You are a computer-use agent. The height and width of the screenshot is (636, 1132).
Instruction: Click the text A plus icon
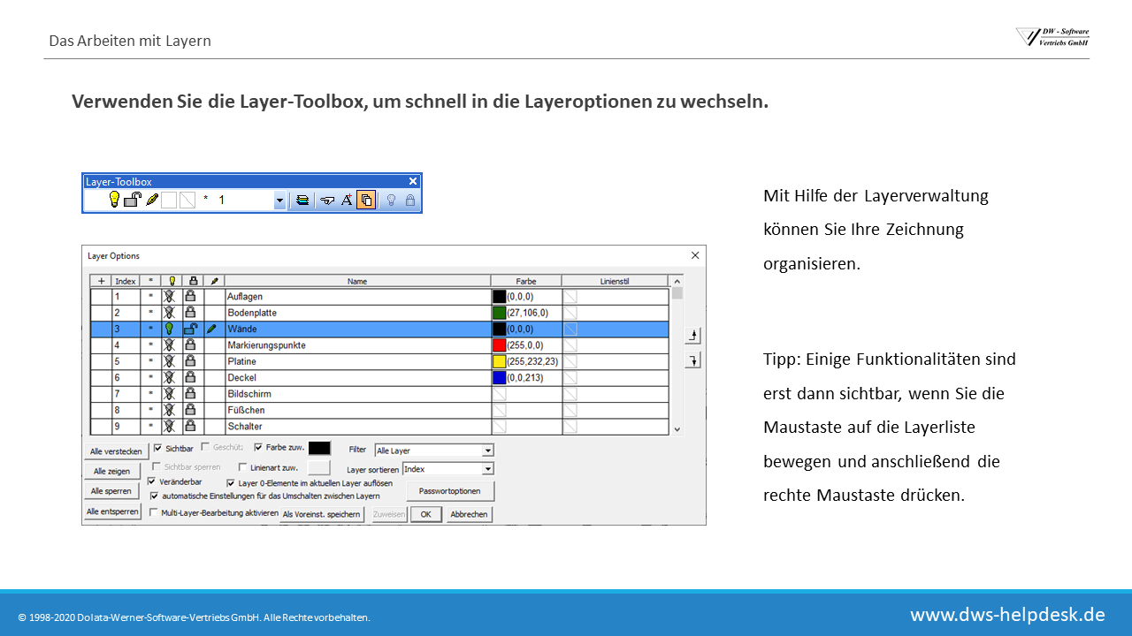(347, 201)
